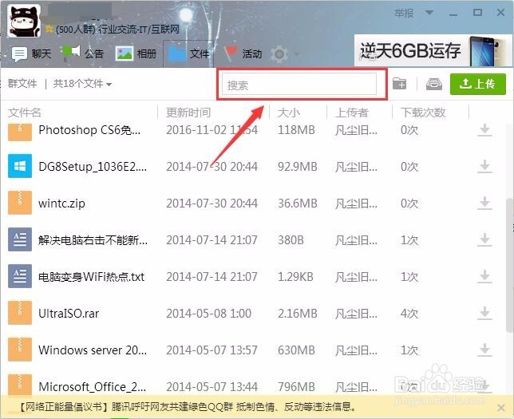Open the 相册 album tab
This screenshot has height=419, width=514.
click(x=136, y=53)
